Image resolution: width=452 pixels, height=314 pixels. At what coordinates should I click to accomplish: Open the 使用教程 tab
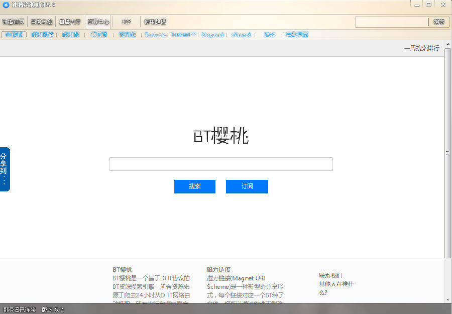(155, 22)
